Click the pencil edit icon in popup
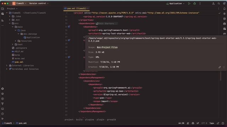This screenshot has width=227, height=127. [220, 67]
